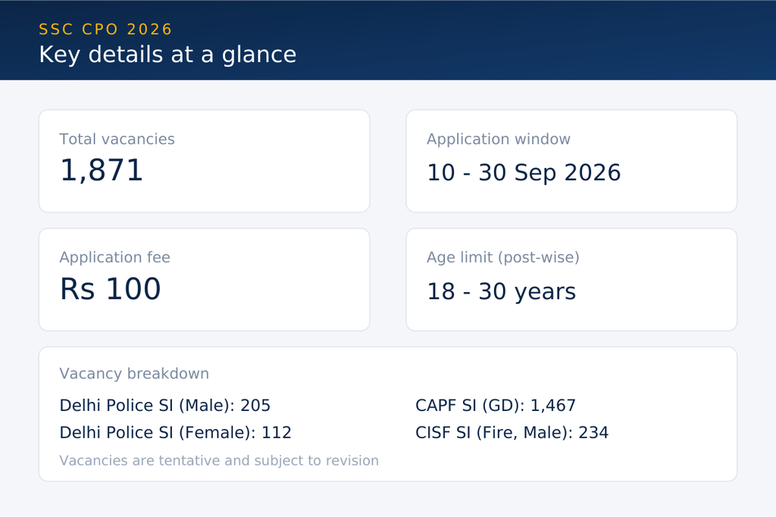Click the Application fee label text
776x517 pixels.
(115, 257)
